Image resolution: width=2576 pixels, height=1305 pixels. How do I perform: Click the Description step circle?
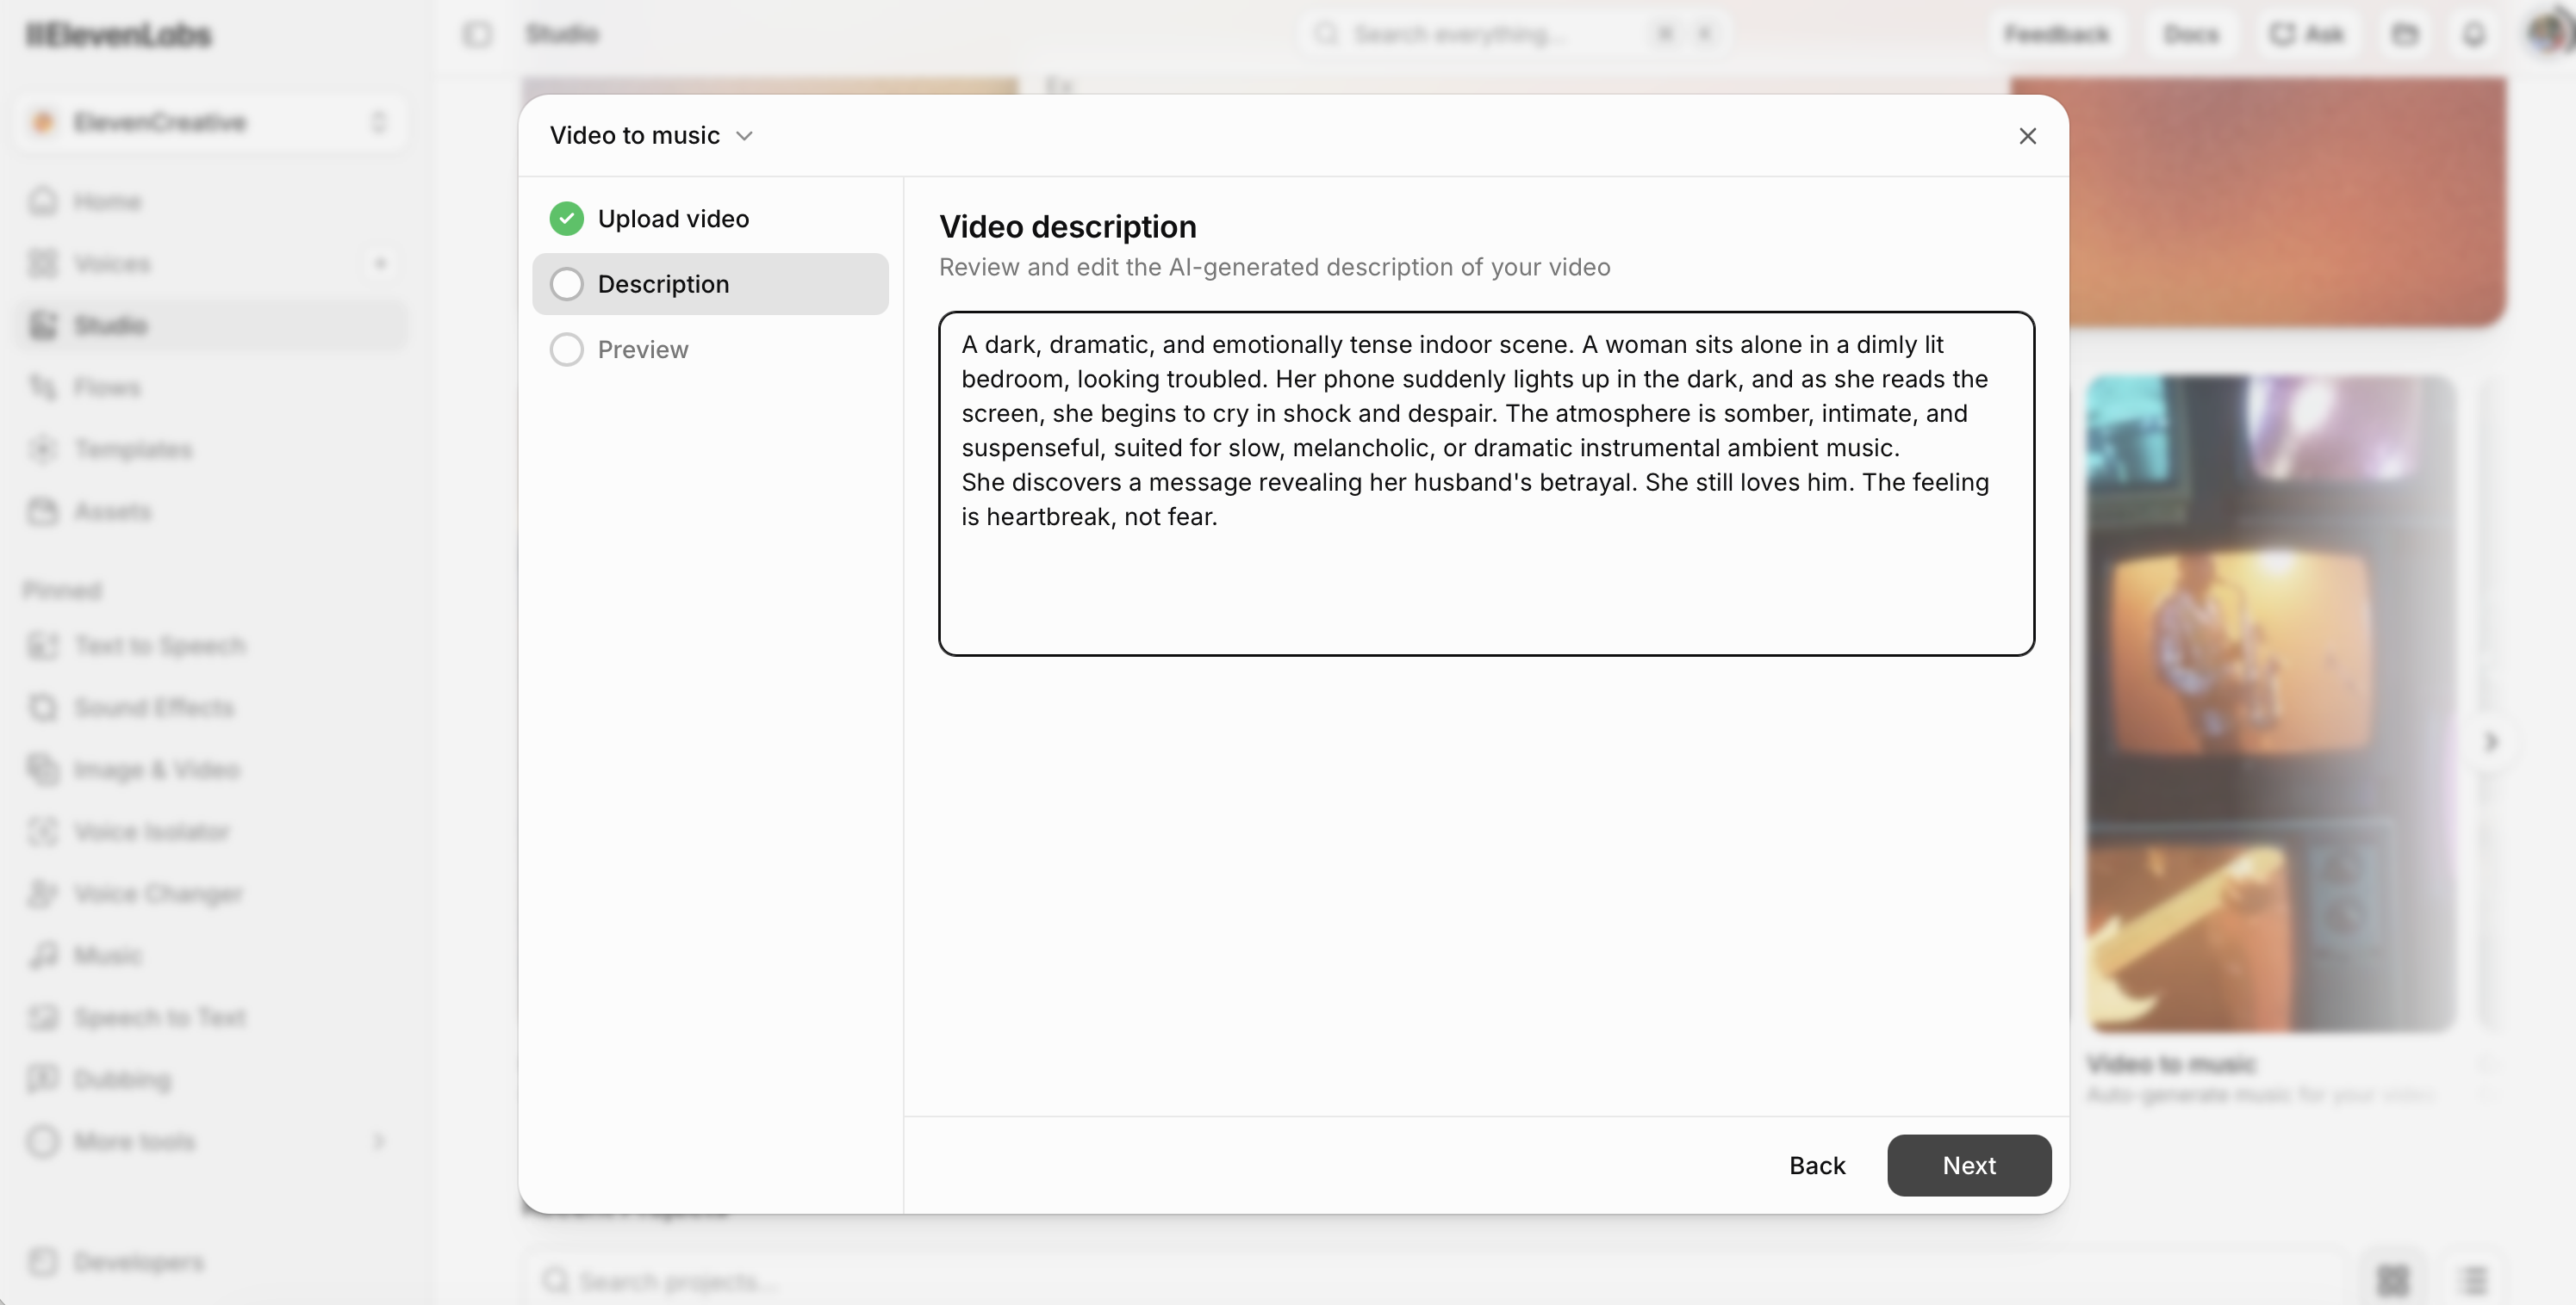[x=567, y=284]
